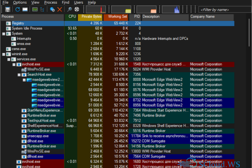
Task: Open the CPU usage mini graph with red spike
Action: click(96, 10)
